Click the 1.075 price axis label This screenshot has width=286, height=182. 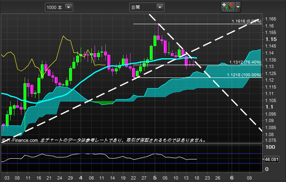271,141
